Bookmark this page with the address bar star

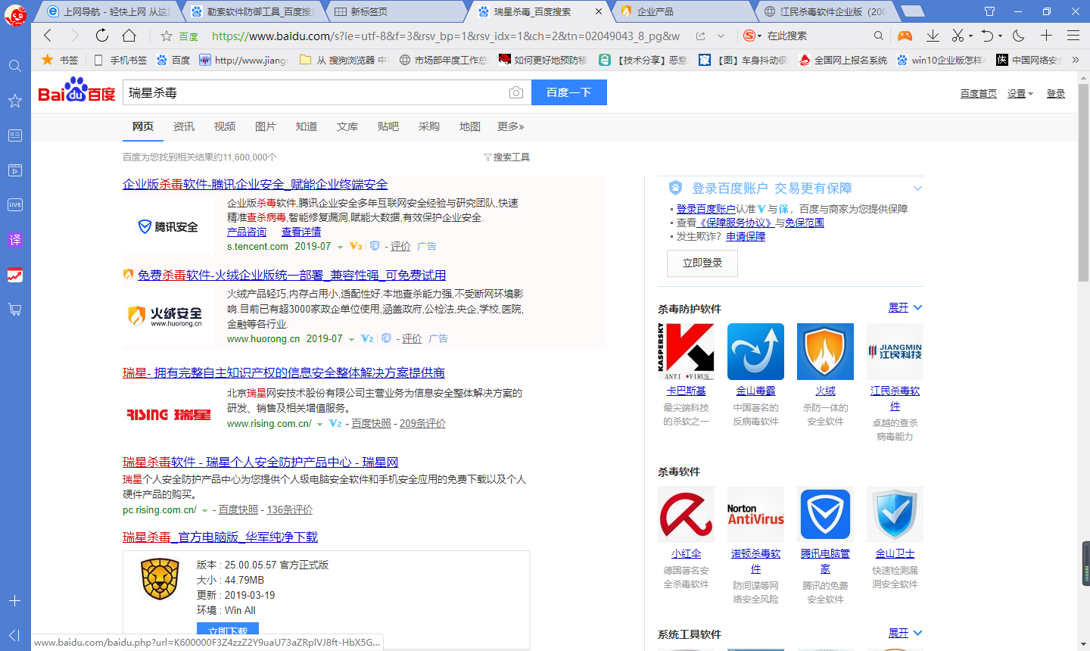167,36
